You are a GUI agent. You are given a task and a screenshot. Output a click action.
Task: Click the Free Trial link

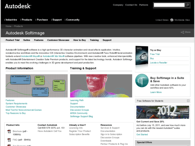coord(155,54)
